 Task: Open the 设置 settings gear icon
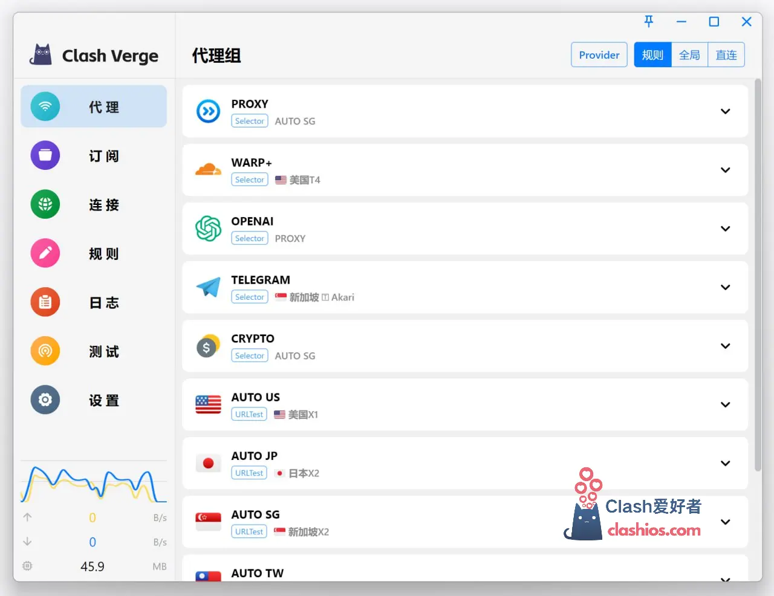[x=45, y=400]
